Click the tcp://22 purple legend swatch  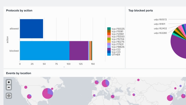109,49
